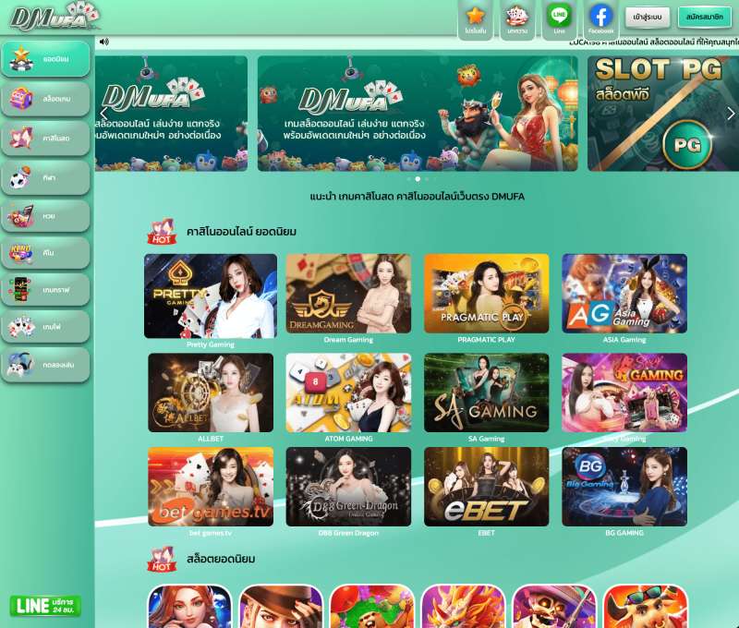Open the Dream Gaming casino tile
Screen dimensions: 739x628
coord(348,294)
